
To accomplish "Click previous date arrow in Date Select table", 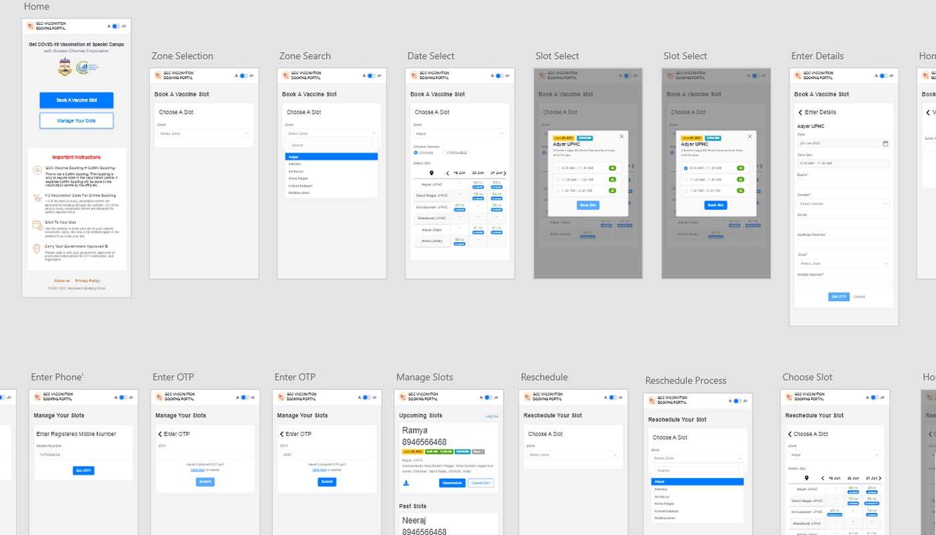I will point(448,173).
